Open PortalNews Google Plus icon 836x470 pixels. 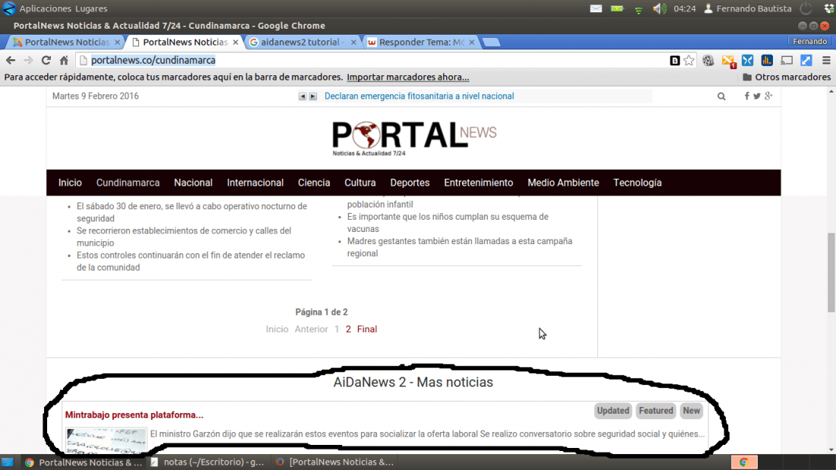pos(768,96)
